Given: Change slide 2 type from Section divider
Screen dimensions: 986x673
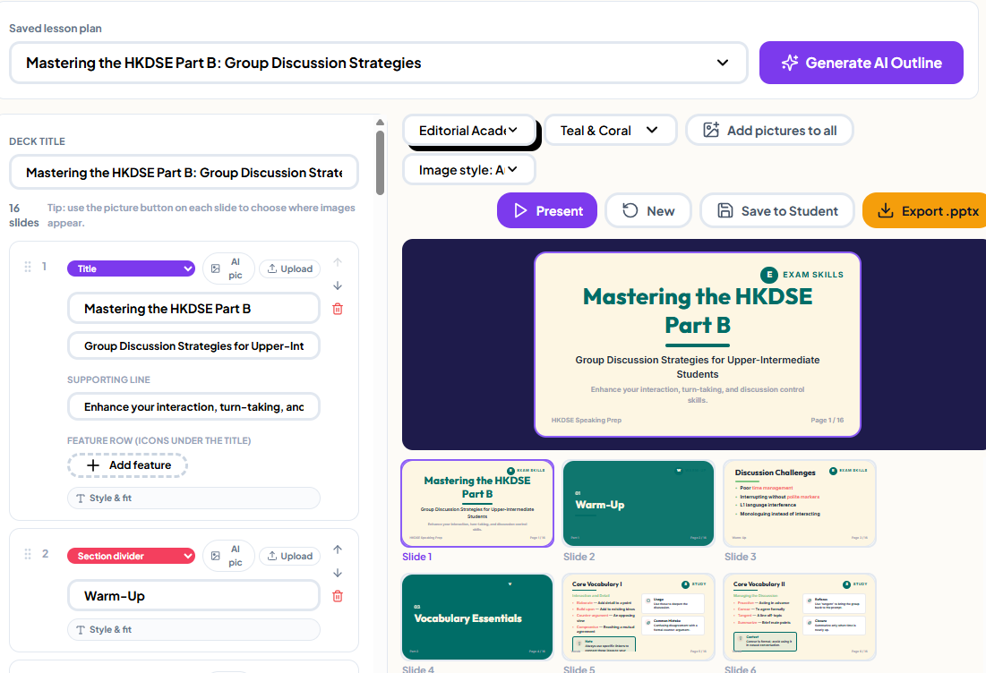Looking at the screenshot, I should tap(131, 556).
